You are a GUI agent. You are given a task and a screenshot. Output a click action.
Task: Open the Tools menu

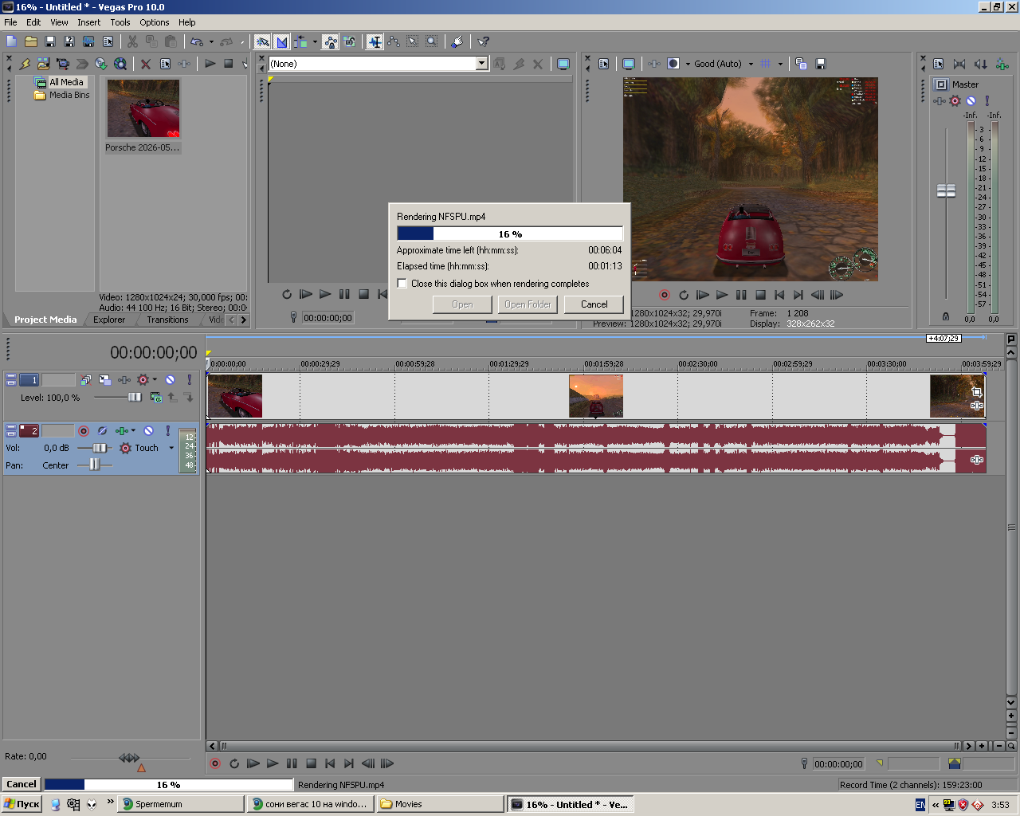coord(120,22)
